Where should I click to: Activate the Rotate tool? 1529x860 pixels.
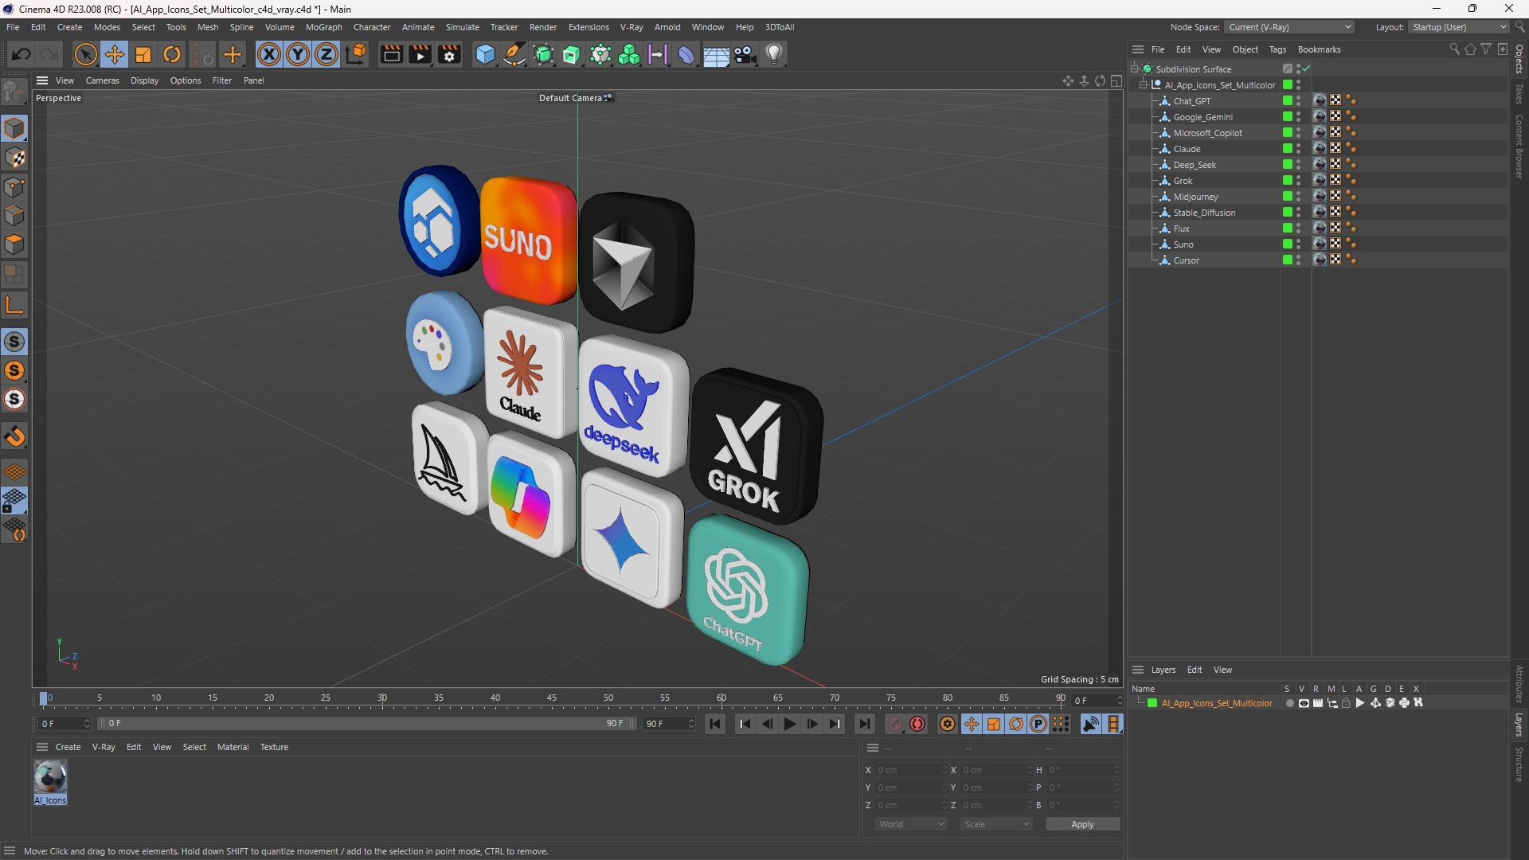pyautogui.click(x=172, y=54)
